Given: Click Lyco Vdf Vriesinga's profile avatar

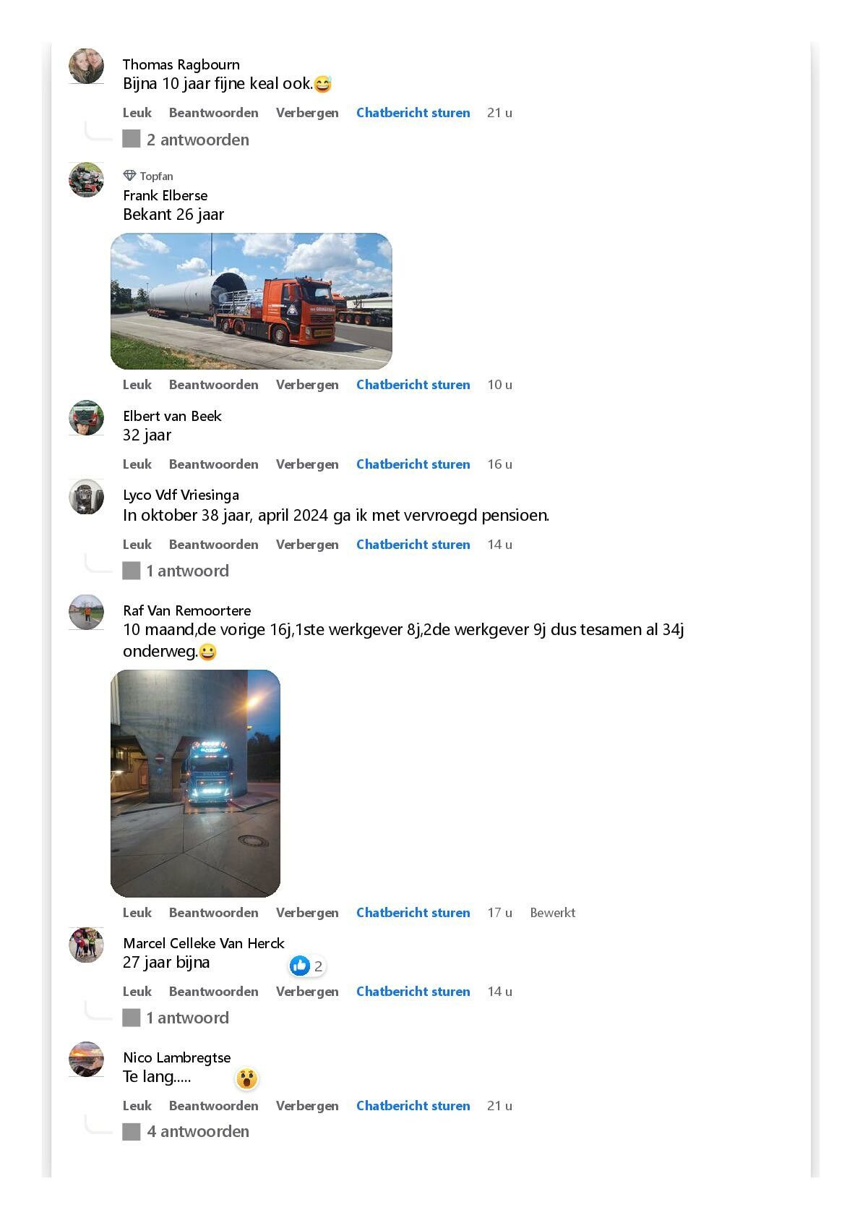Looking at the screenshot, I should tap(86, 497).
